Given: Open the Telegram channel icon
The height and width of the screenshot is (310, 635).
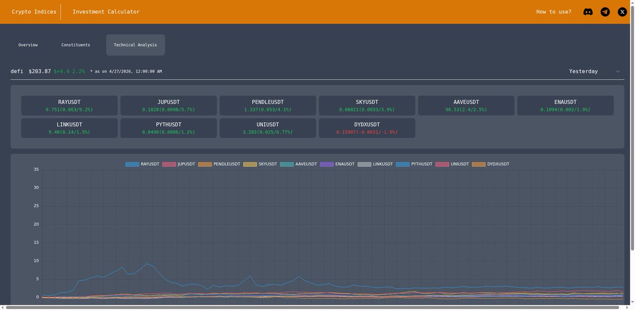Looking at the screenshot, I should (605, 11).
